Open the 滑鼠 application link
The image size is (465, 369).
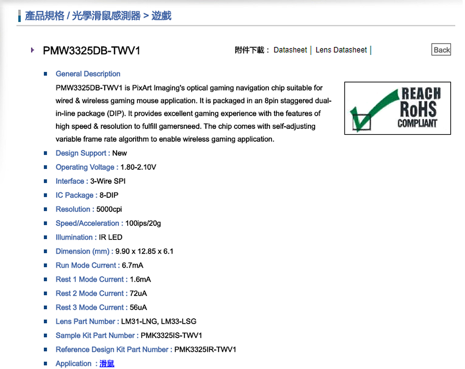(x=107, y=364)
